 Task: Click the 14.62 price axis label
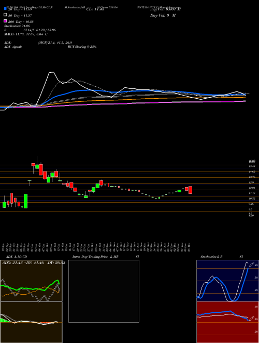252,171
